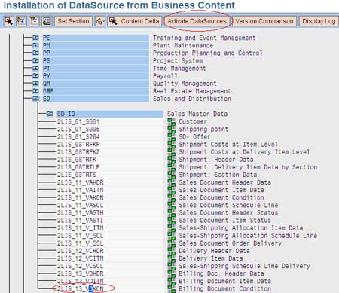The width and height of the screenshot is (339, 293).
Task: Click green icon beside Sales Document Order Delivery
Action: [172, 243]
